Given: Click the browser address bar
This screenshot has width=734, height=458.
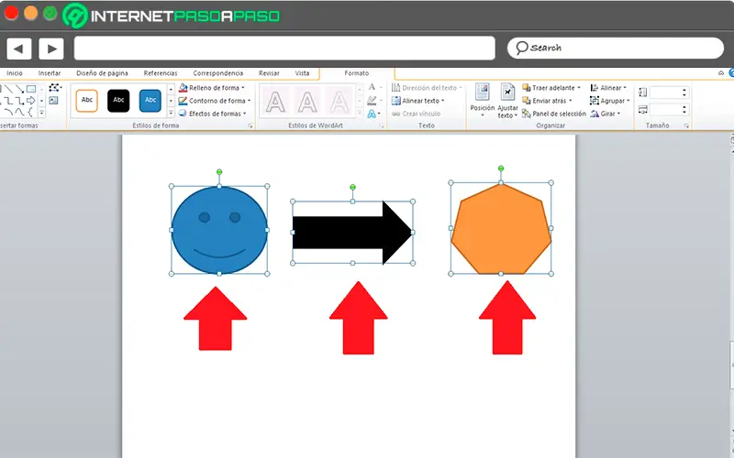Looking at the screenshot, I should [284, 49].
